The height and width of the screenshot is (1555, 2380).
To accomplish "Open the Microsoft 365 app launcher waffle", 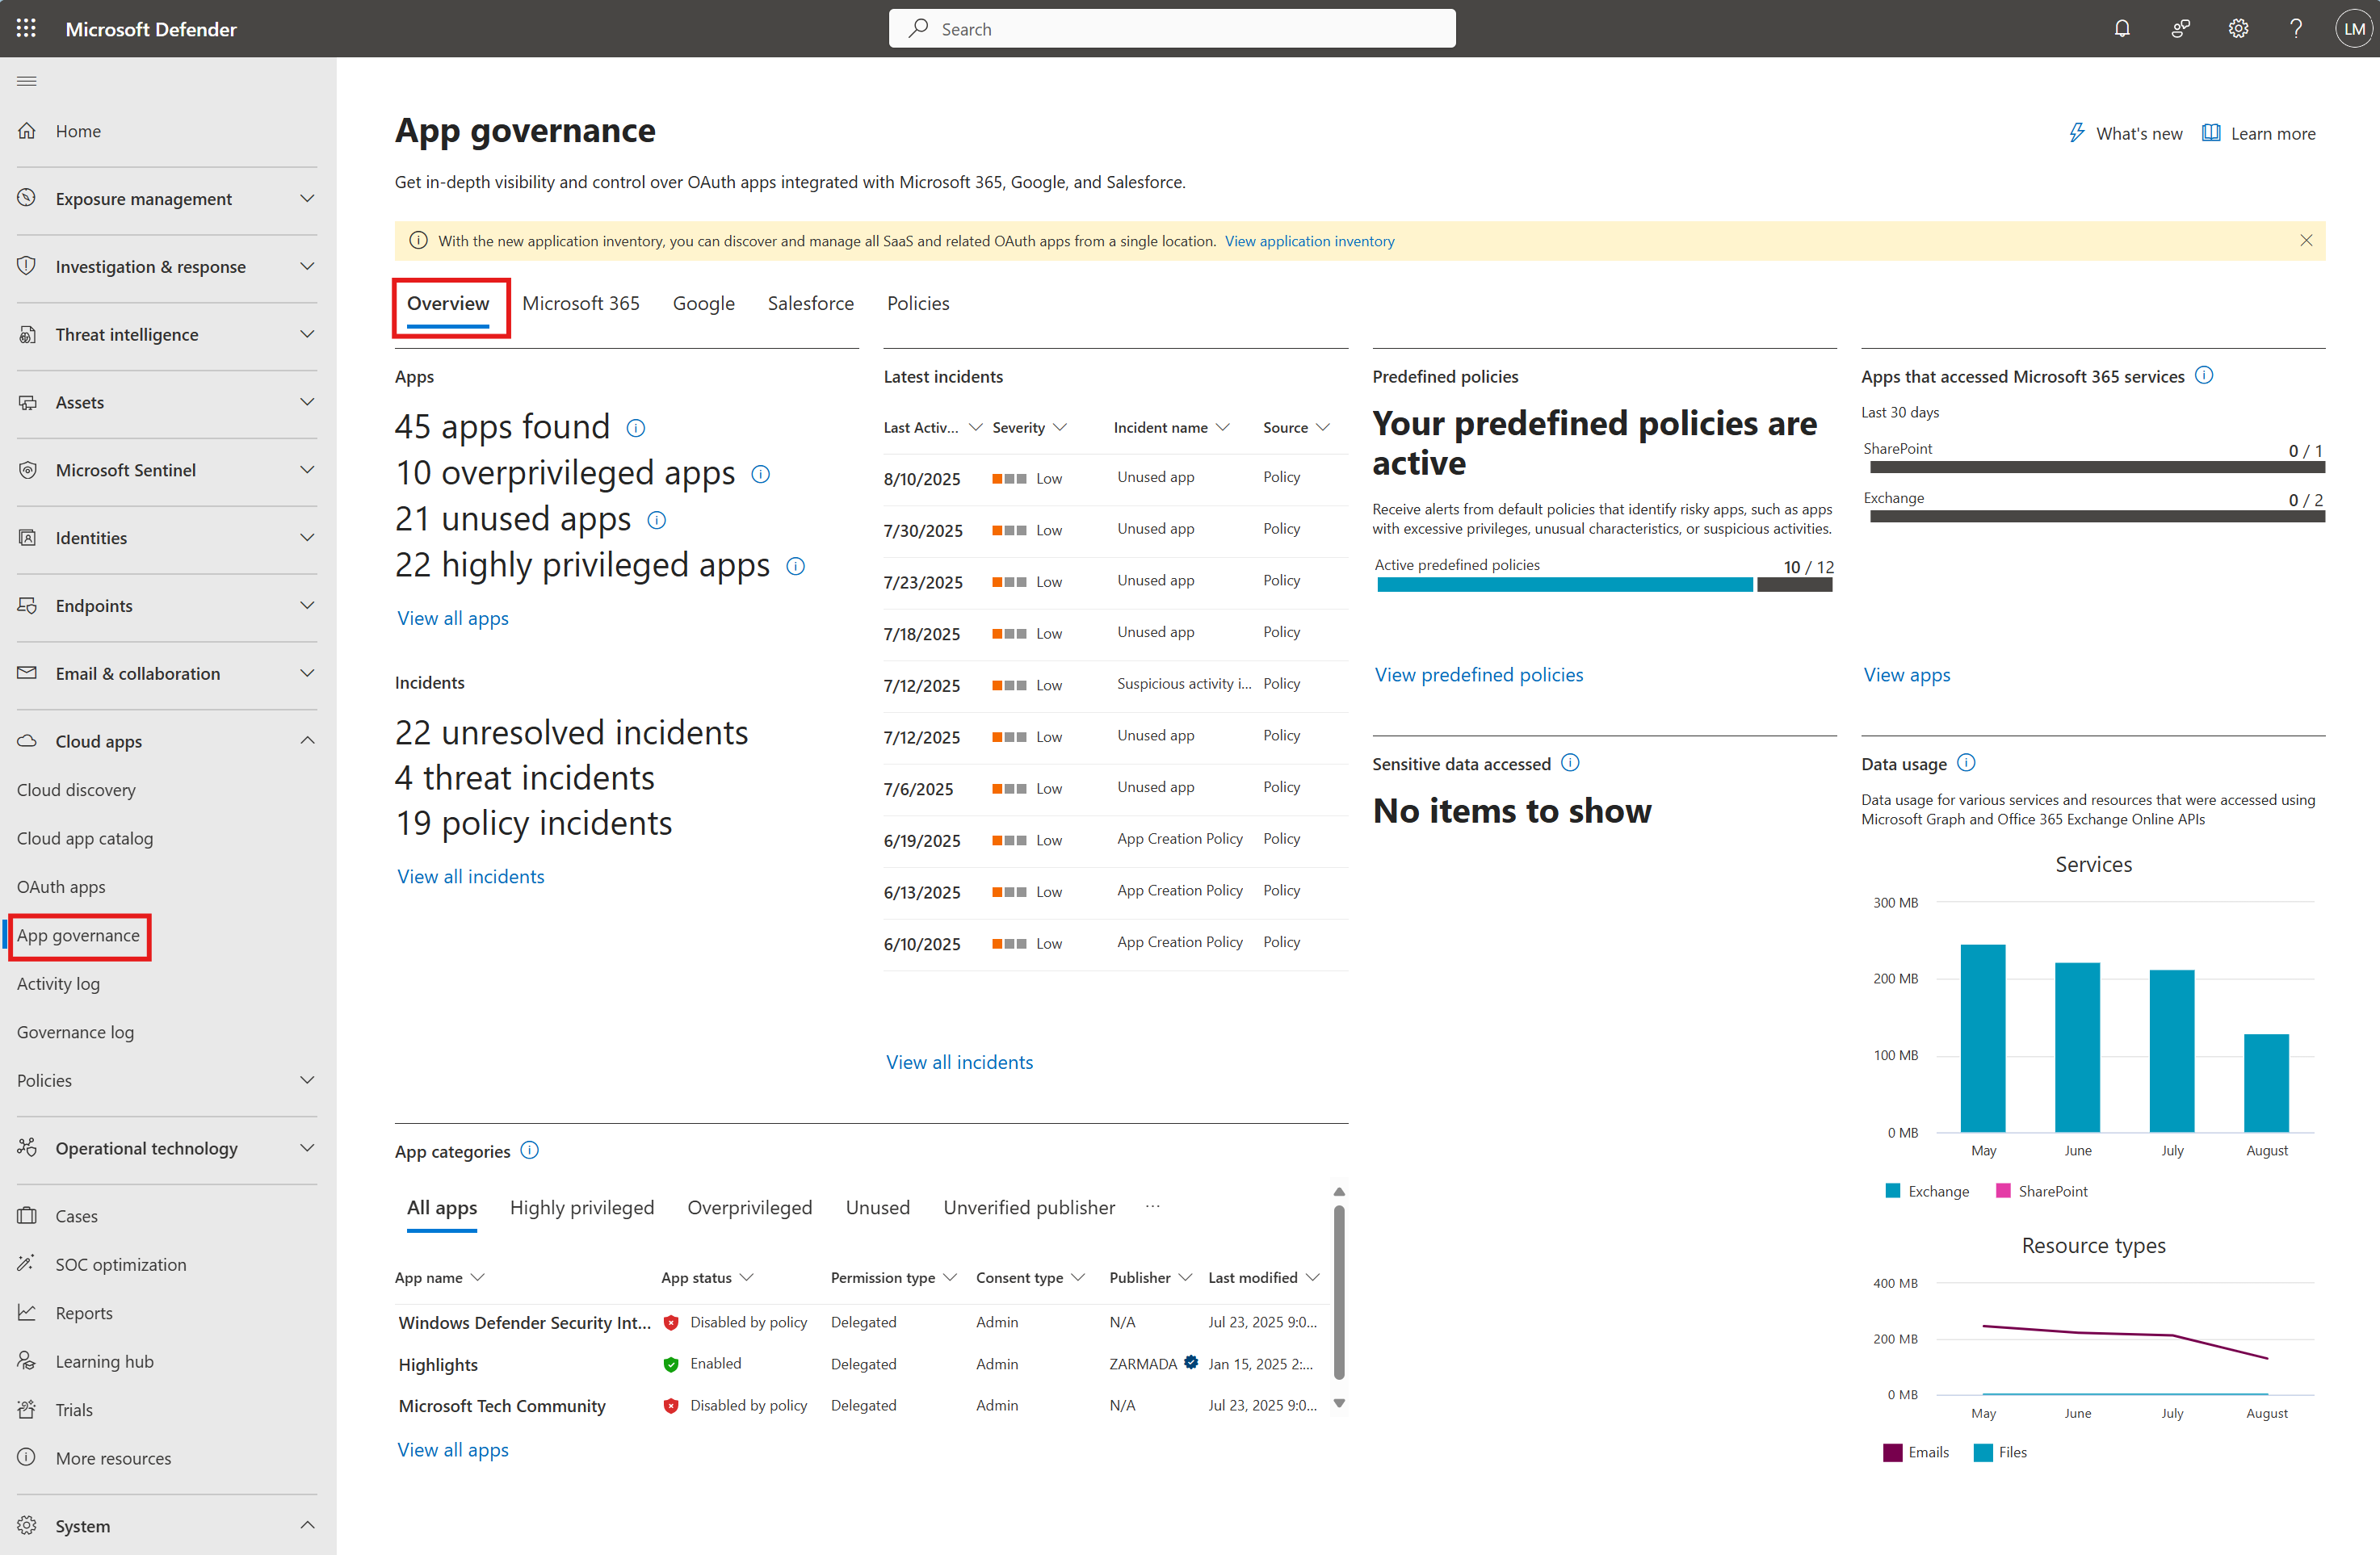I will click(x=26, y=28).
